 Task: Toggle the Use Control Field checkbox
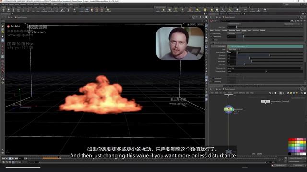point(228,75)
